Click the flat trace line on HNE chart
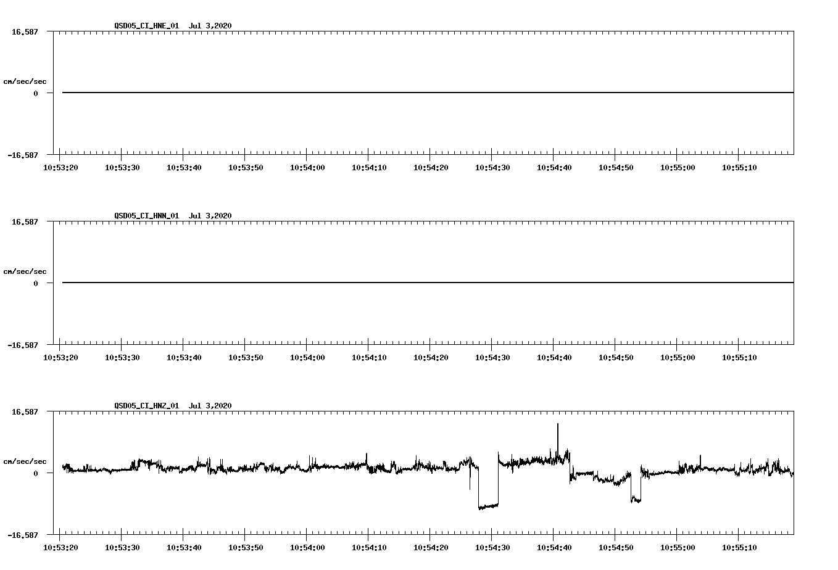Screen dimensions: 838x570 click(428, 93)
